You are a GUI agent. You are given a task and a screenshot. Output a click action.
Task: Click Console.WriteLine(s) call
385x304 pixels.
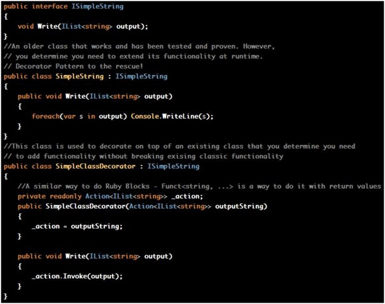pyautogui.click(x=172, y=116)
